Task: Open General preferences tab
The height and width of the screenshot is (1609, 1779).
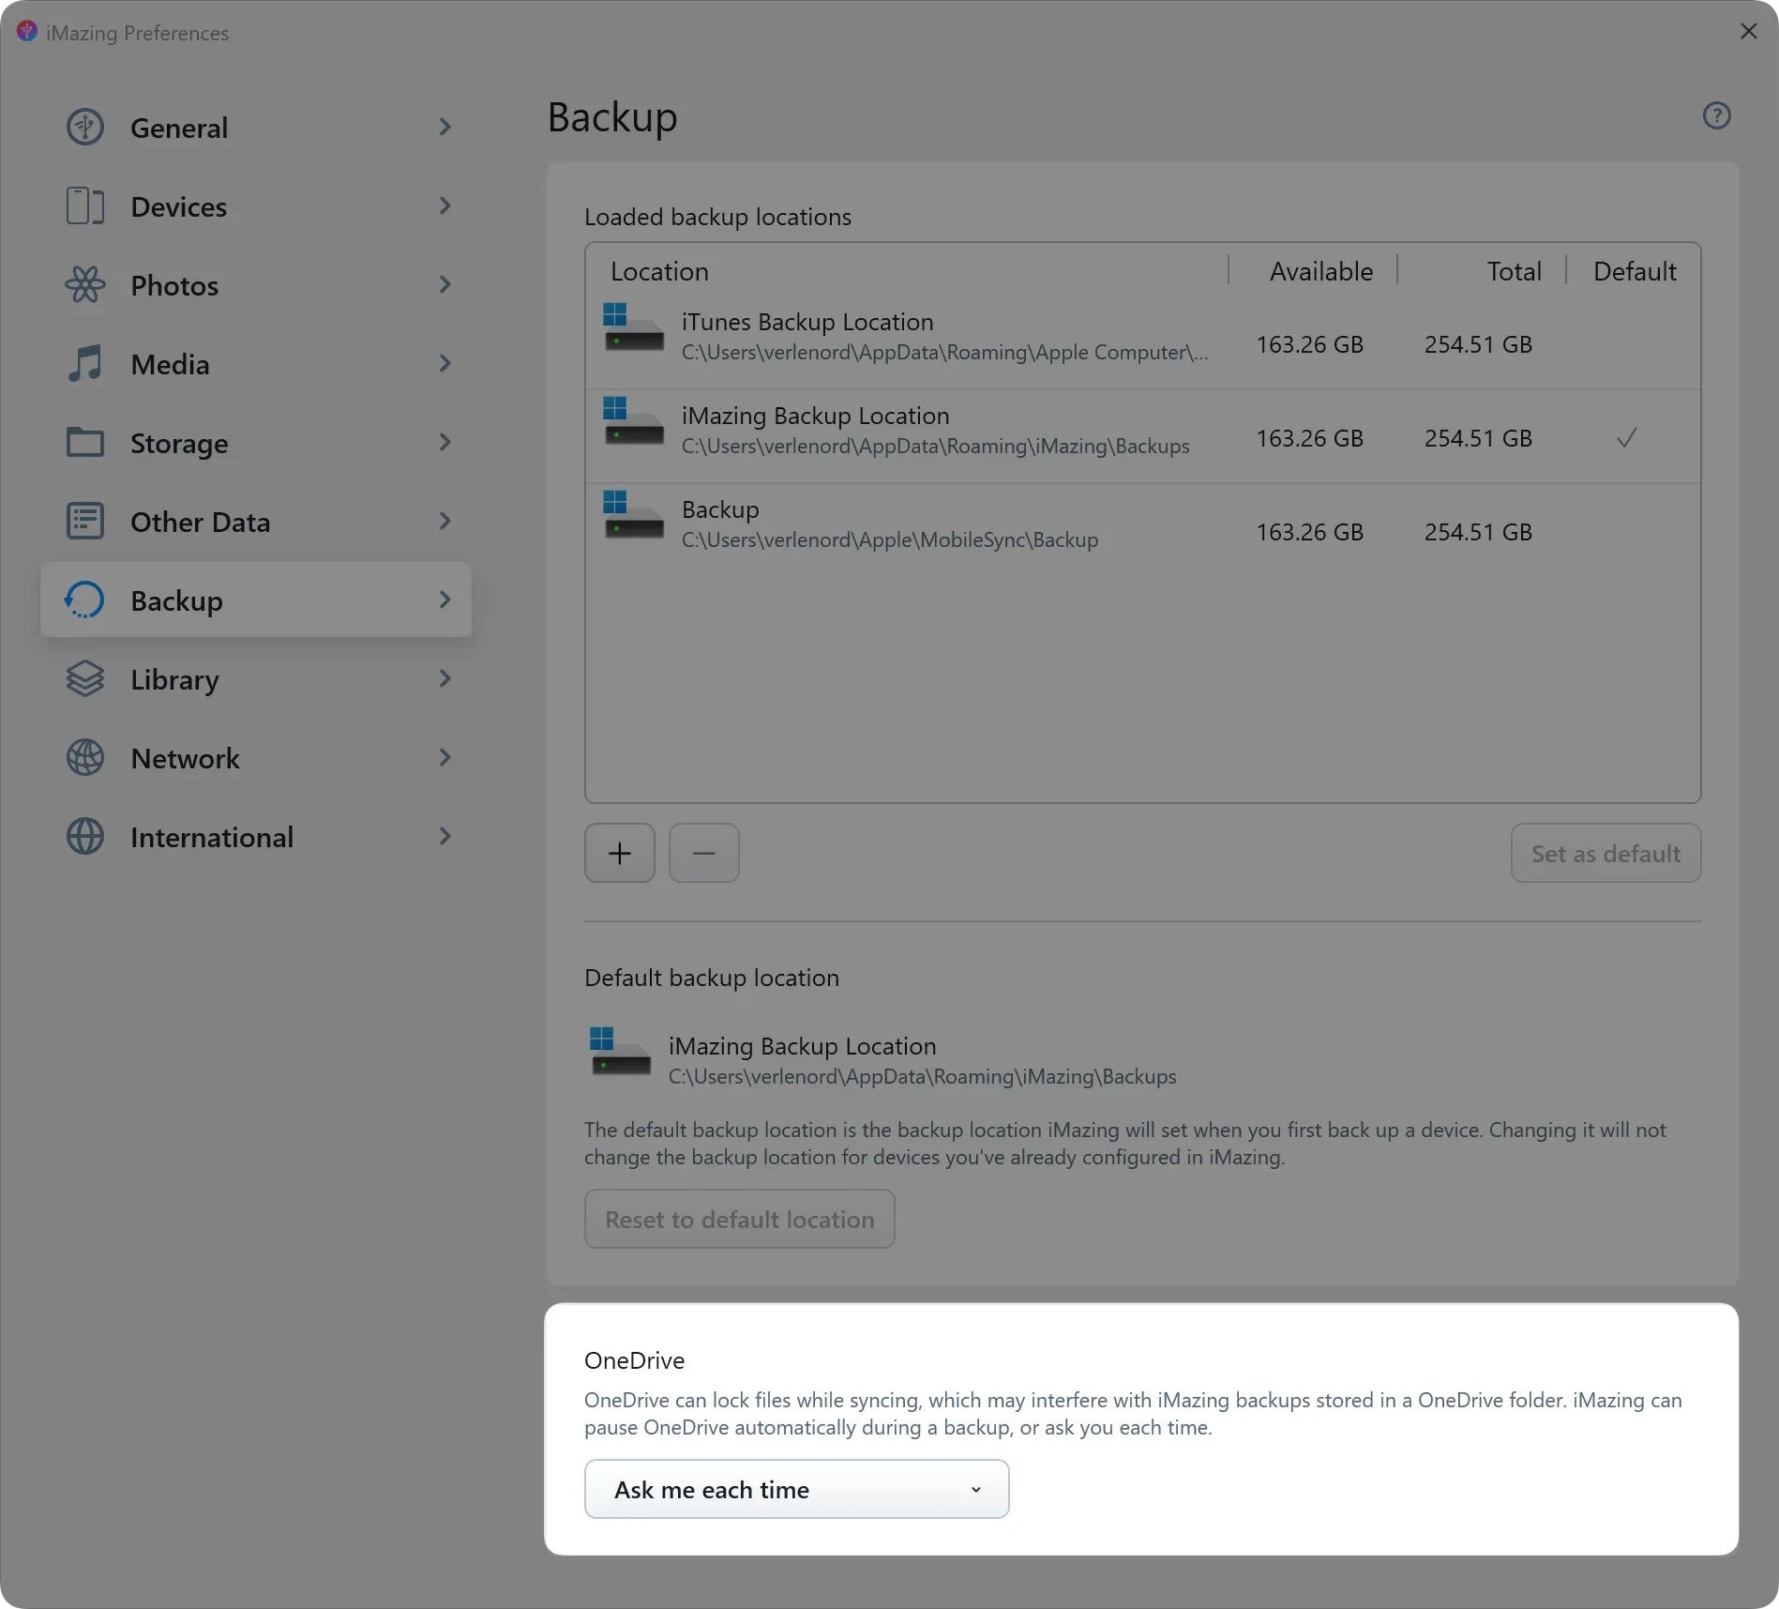Action: (256, 127)
